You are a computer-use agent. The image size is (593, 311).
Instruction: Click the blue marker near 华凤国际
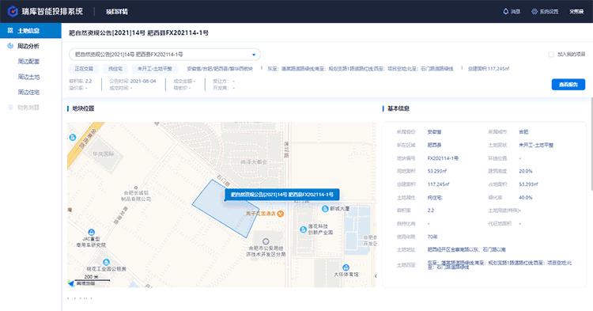coord(73,138)
